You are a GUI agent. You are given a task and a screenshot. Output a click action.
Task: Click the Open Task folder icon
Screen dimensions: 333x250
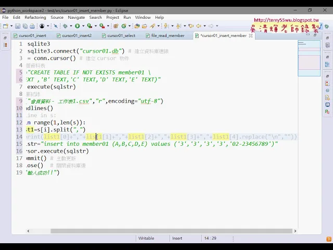pos(145,26)
